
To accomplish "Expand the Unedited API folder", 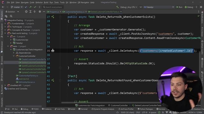I will [5, 85].
